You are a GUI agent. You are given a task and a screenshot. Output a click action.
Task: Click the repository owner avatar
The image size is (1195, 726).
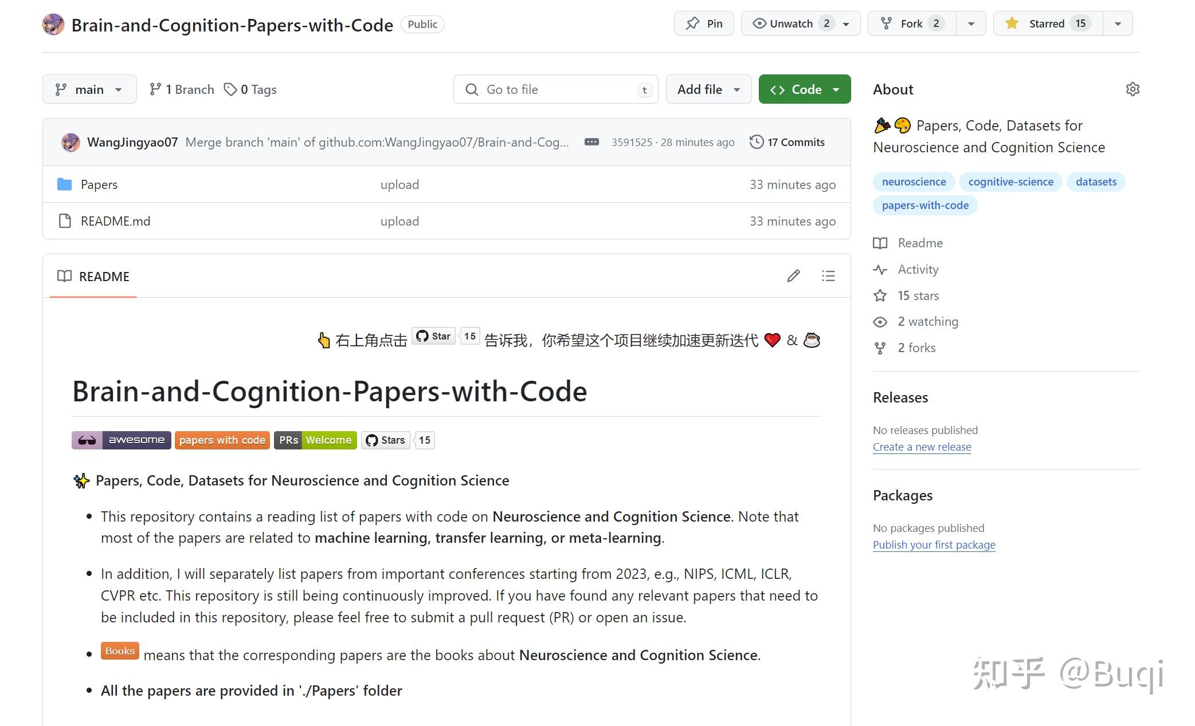pos(53,25)
